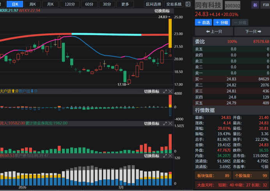The height and width of the screenshot is (191, 270).
Task: Click the 区间选择 range selection button
Action: coord(153,4)
